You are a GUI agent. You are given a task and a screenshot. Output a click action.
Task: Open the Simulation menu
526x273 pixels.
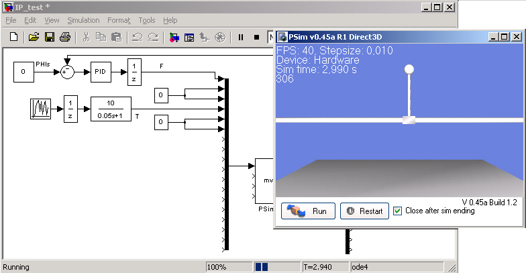(83, 20)
